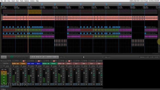Select the Mixer docker tab
This screenshot has width=160, height=90.
tap(4, 89)
